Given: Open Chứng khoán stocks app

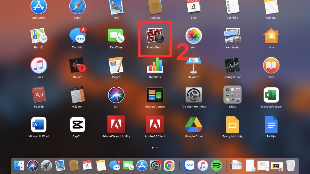Looking at the screenshot, I should pyautogui.click(x=233, y=65).
